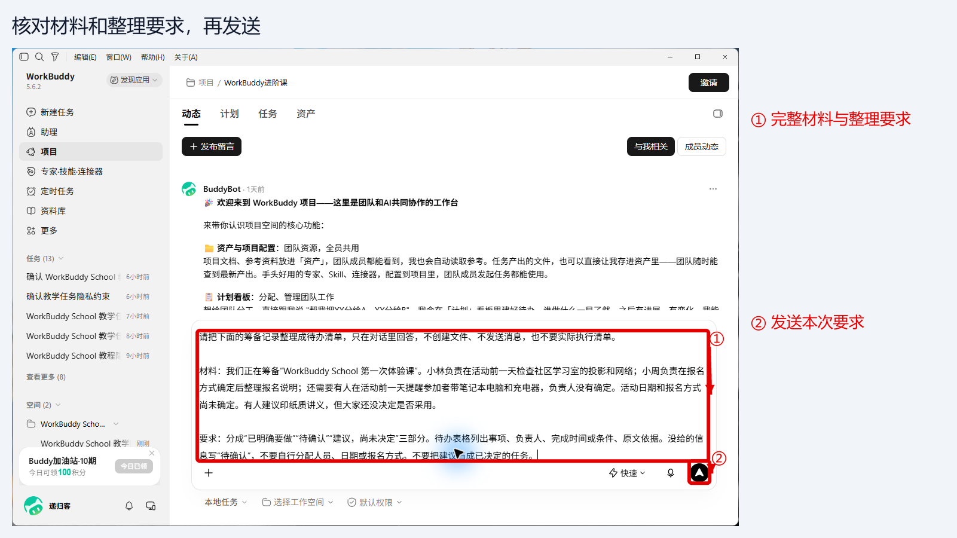Open the 助理 assistant section
957x538 pixels.
(x=91, y=132)
